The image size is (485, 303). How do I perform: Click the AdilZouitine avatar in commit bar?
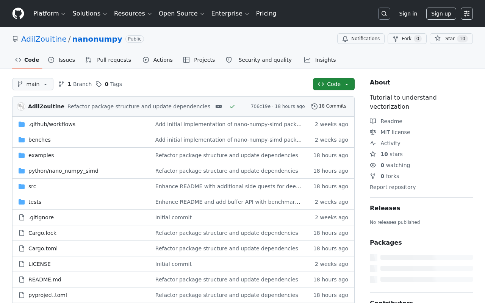click(21, 106)
